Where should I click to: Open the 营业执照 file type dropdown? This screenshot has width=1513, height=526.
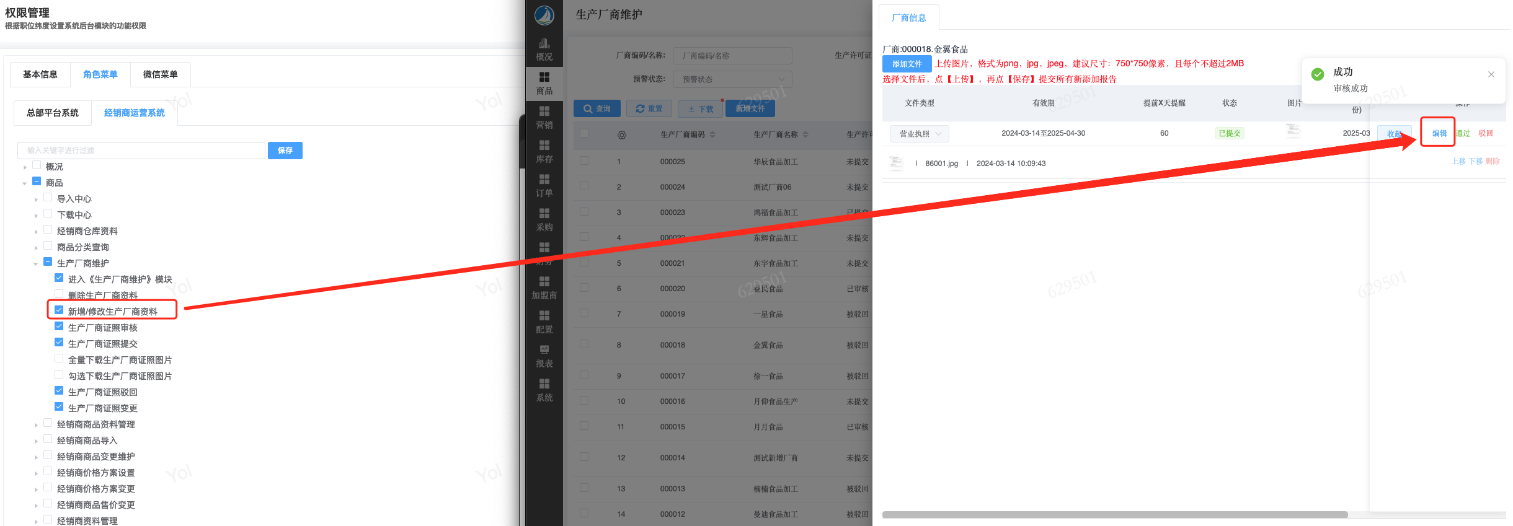pos(919,134)
